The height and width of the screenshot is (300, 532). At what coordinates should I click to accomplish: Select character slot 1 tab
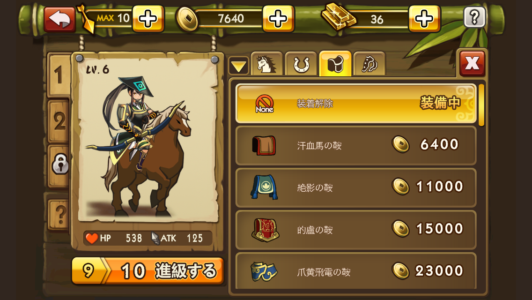[x=59, y=75]
